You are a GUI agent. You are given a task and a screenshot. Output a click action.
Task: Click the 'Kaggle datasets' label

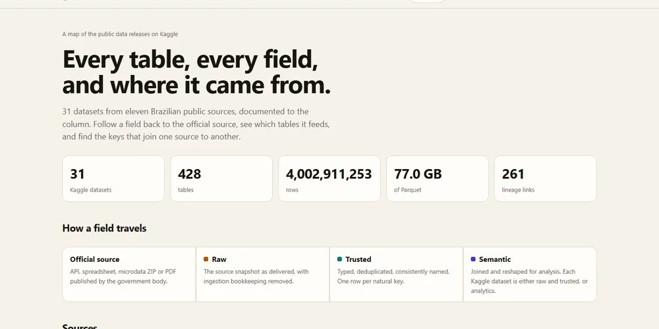[91, 190]
